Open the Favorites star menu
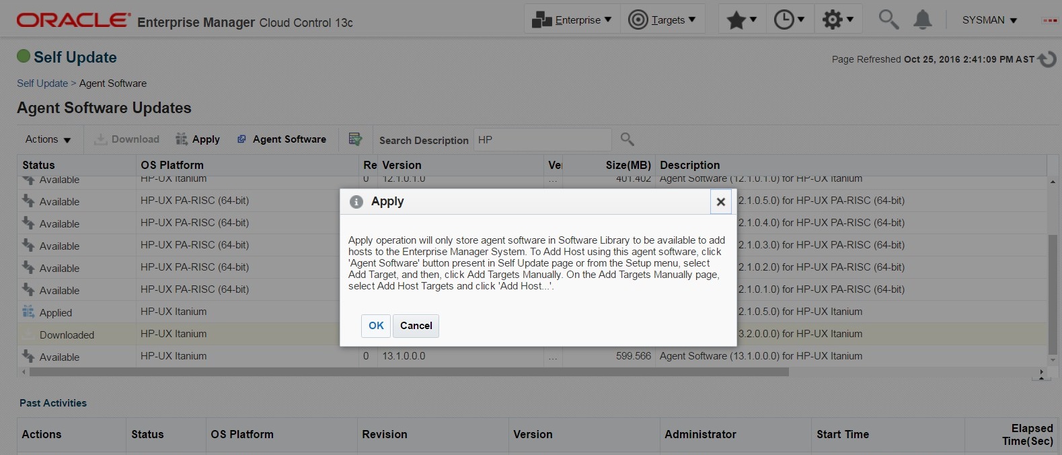Viewport: 1062px width, 455px height. tap(742, 20)
